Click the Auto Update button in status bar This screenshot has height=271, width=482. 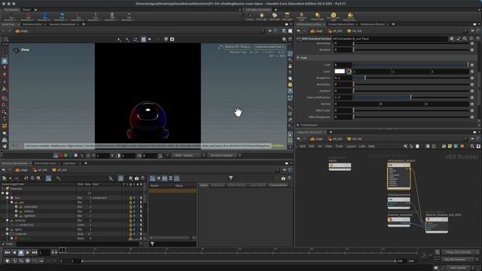pos(458,268)
